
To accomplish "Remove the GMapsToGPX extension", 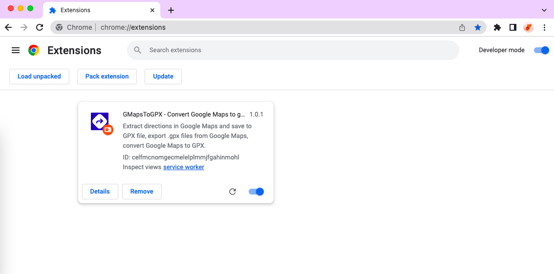I will tap(142, 192).
